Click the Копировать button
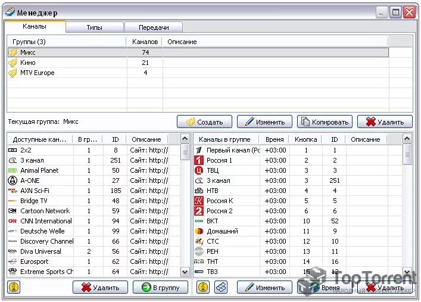Screen dimensions: 421x302 (x=325, y=122)
